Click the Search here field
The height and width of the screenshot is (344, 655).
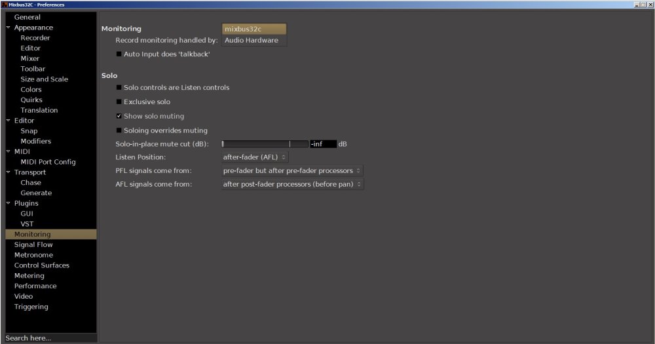pyautogui.click(x=51, y=337)
